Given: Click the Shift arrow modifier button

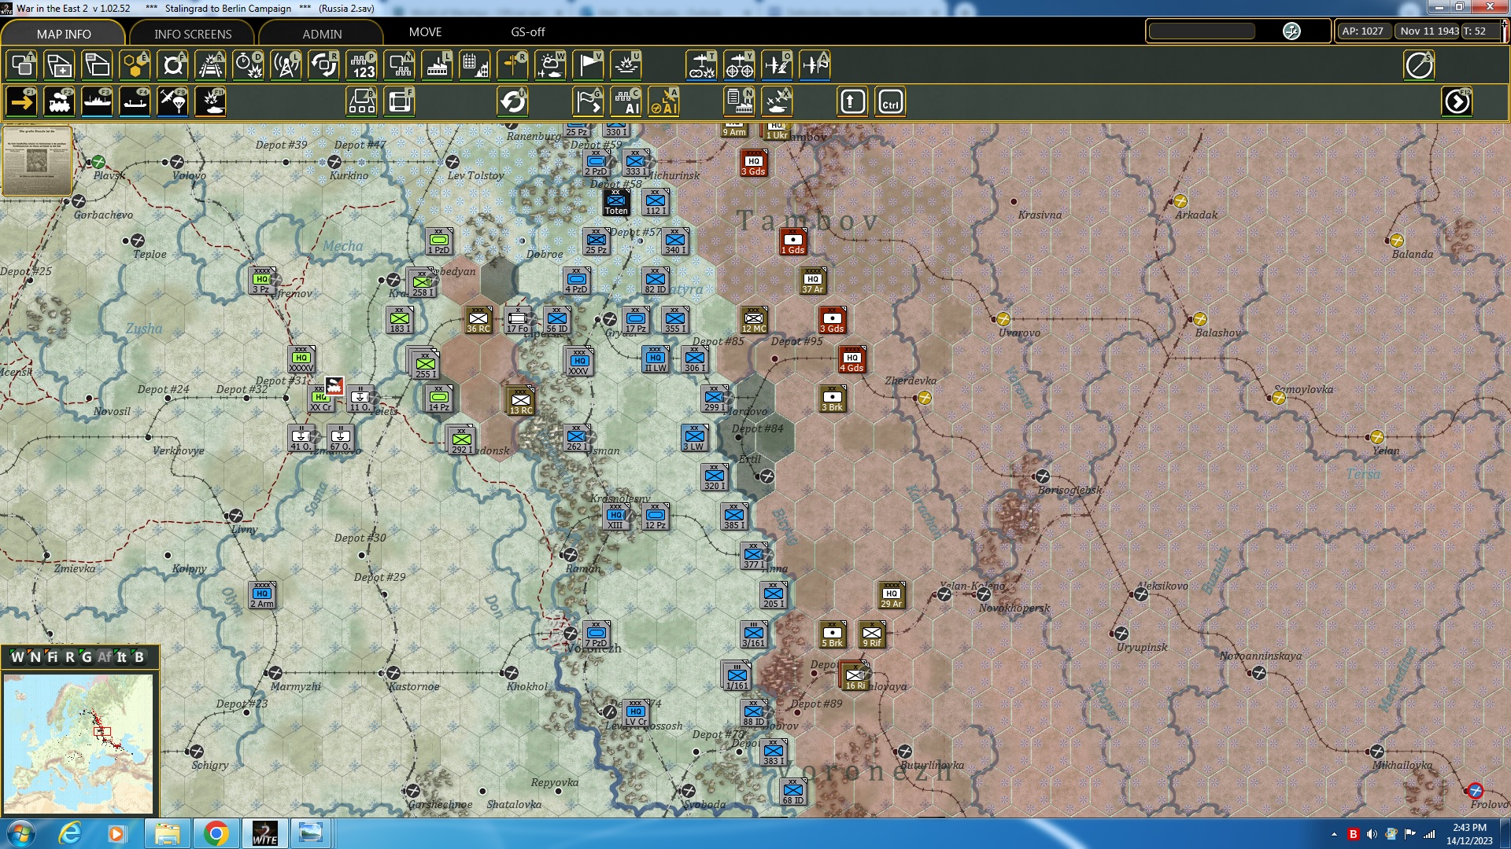Looking at the screenshot, I should coord(852,102).
